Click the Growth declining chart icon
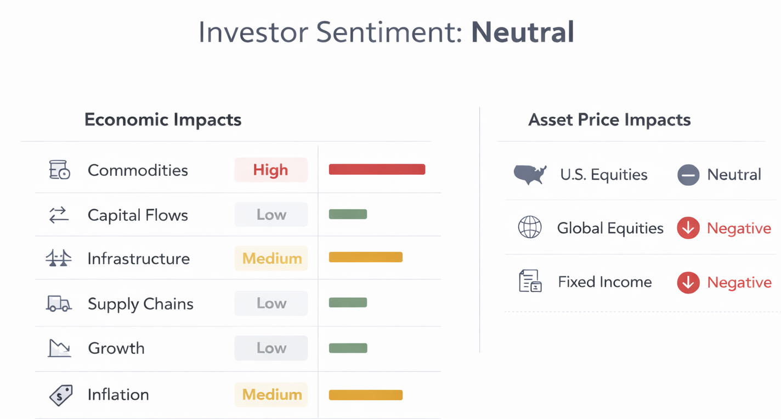This screenshot has width=781, height=419. pos(59,348)
